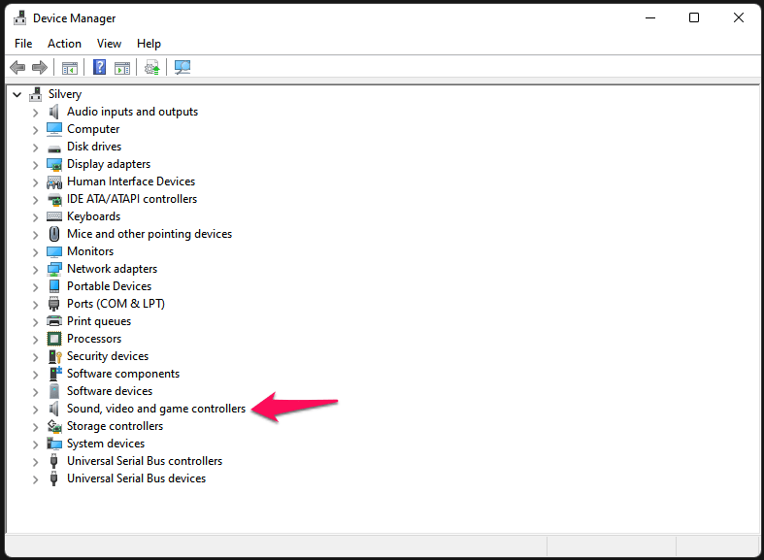Viewport: 764px width, 560px height.
Task: Scan for hardware changes using the monitor icon
Action: 183,67
